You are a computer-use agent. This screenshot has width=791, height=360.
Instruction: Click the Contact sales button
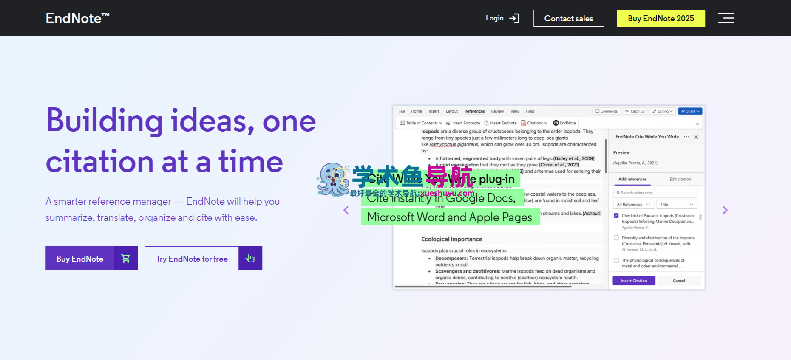coord(568,18)
